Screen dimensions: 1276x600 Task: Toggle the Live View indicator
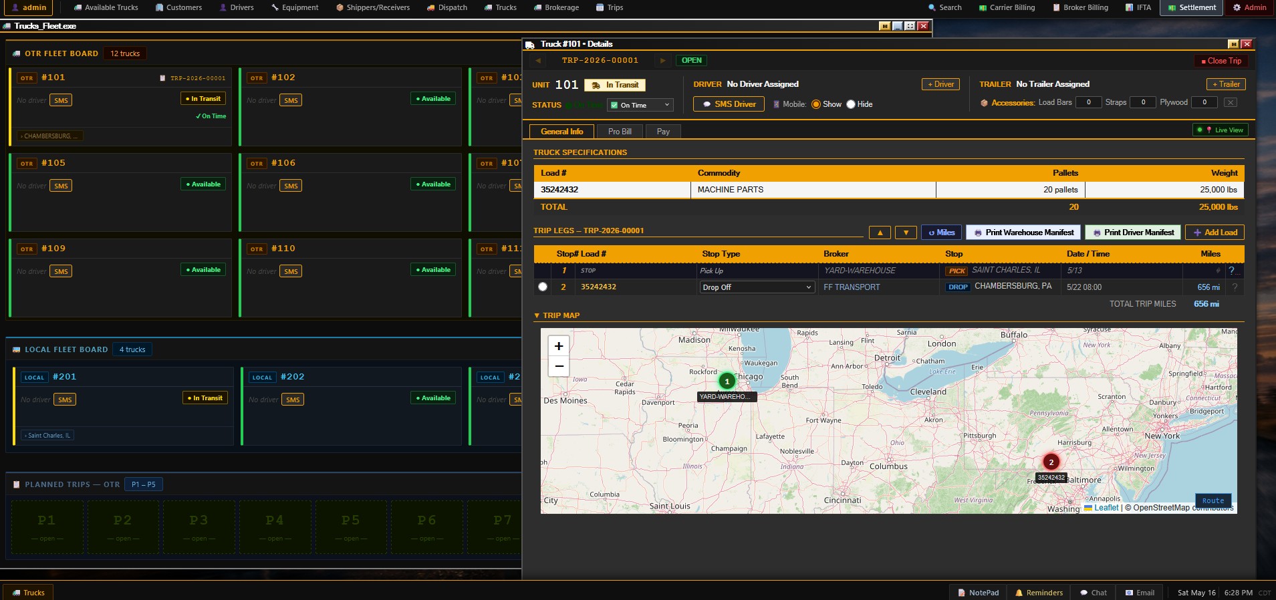click(x=1221, y=130)
